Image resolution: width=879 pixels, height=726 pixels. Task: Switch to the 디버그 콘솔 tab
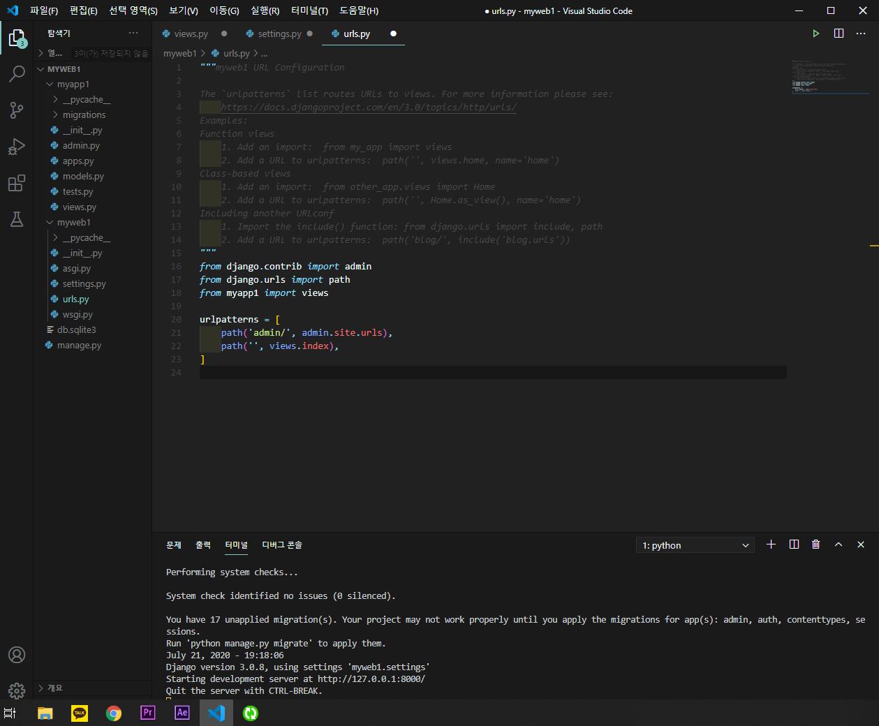[x=282, y=544]
